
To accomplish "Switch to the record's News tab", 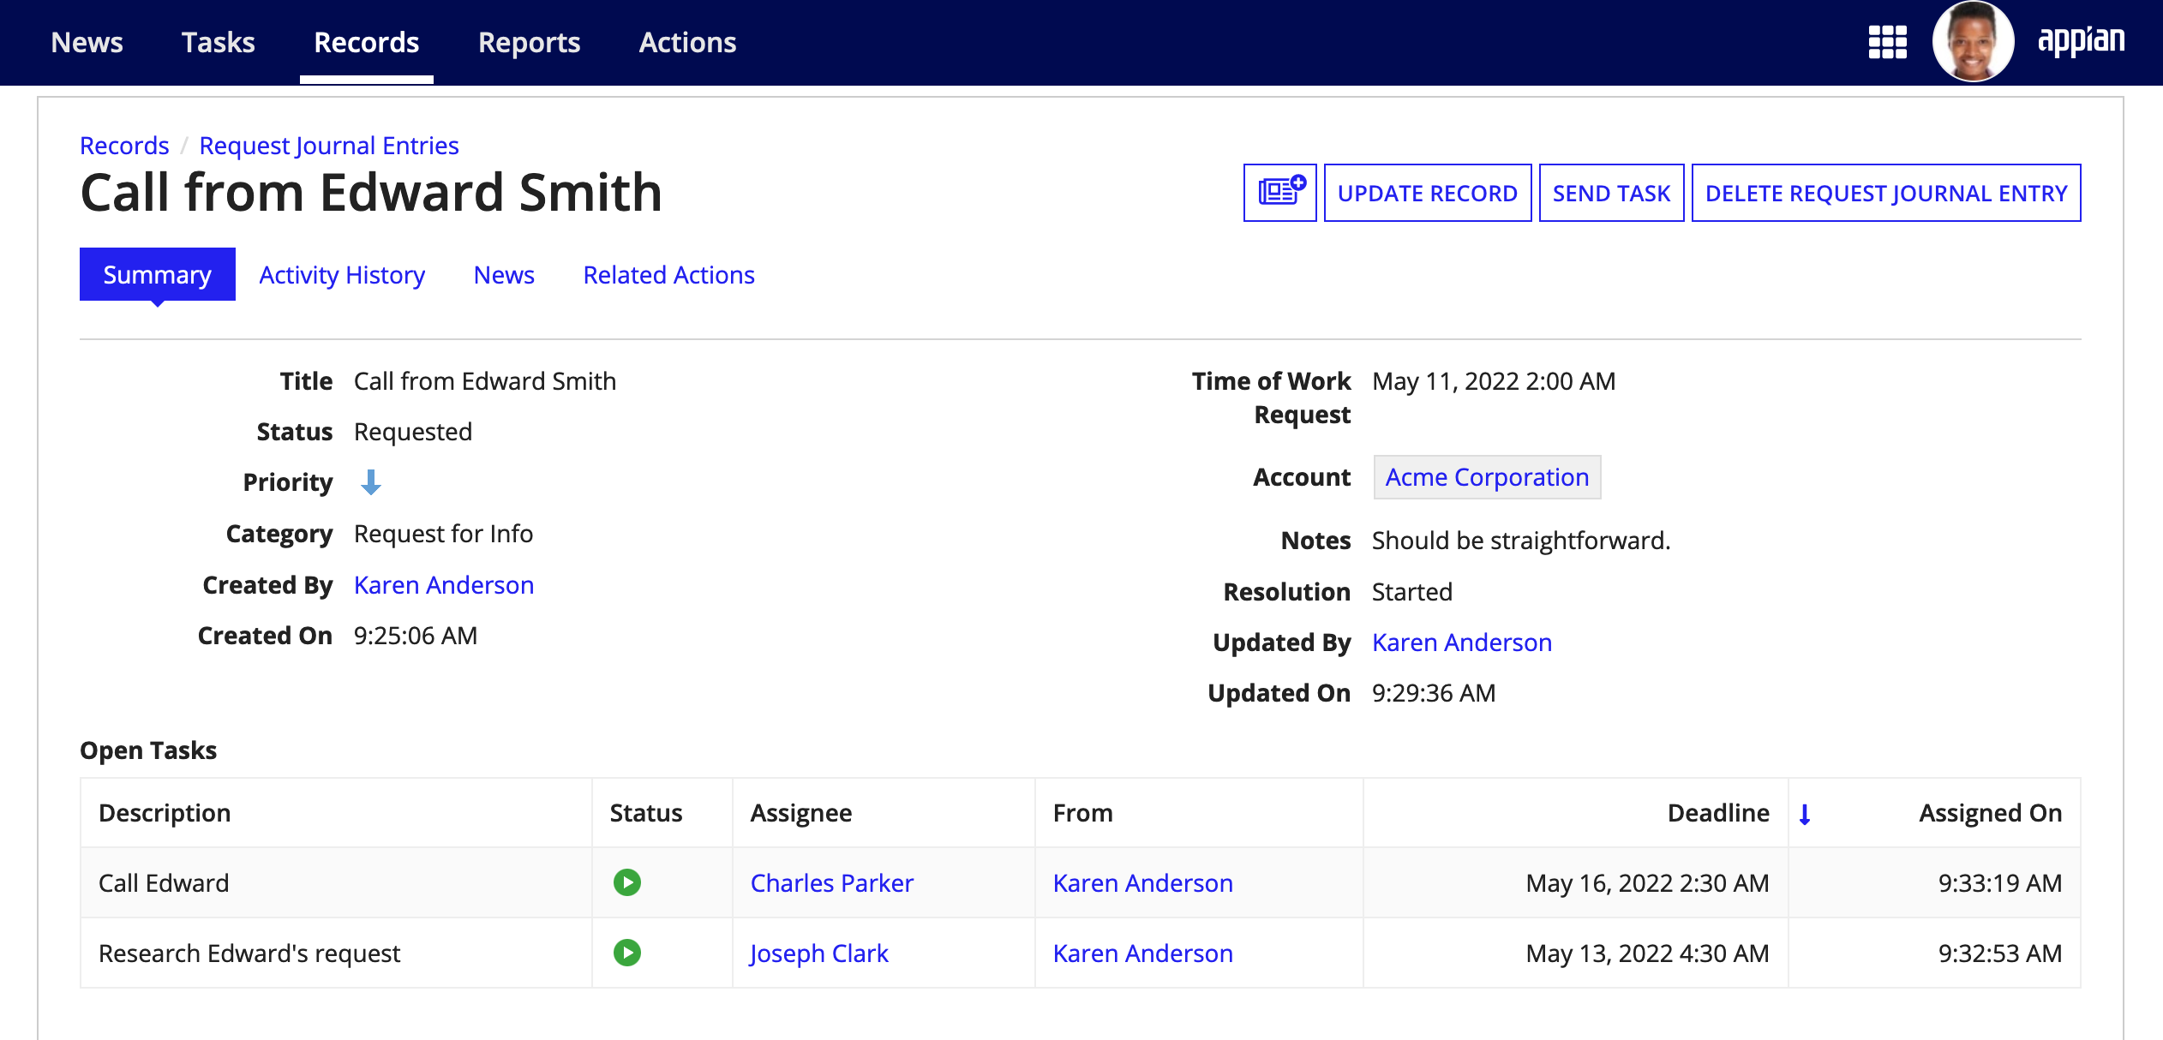I will coord(504,275).
